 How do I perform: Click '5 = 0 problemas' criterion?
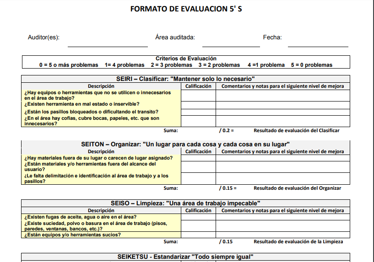coord(311,65)
